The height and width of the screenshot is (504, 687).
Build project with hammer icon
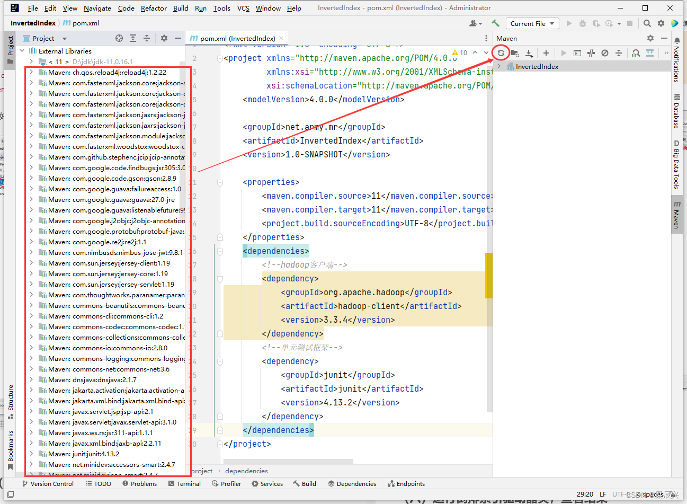tap(496, 23)
